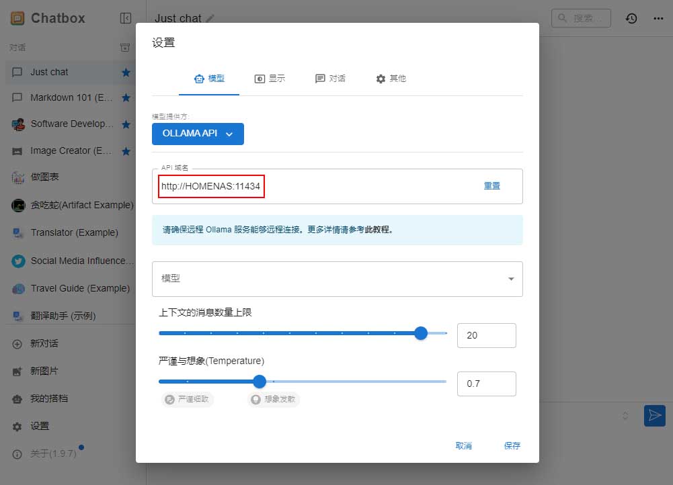
Task: Click the message limit value field showing 20
Action: 487,335
